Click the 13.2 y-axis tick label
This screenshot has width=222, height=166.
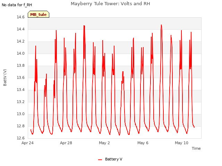point(21,102)
